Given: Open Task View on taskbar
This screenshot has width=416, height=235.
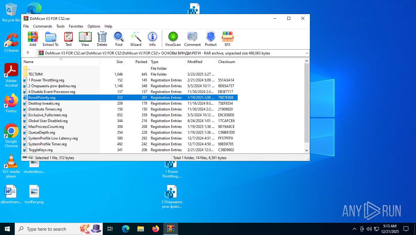Looking at the screenshot, I should 110,229.
